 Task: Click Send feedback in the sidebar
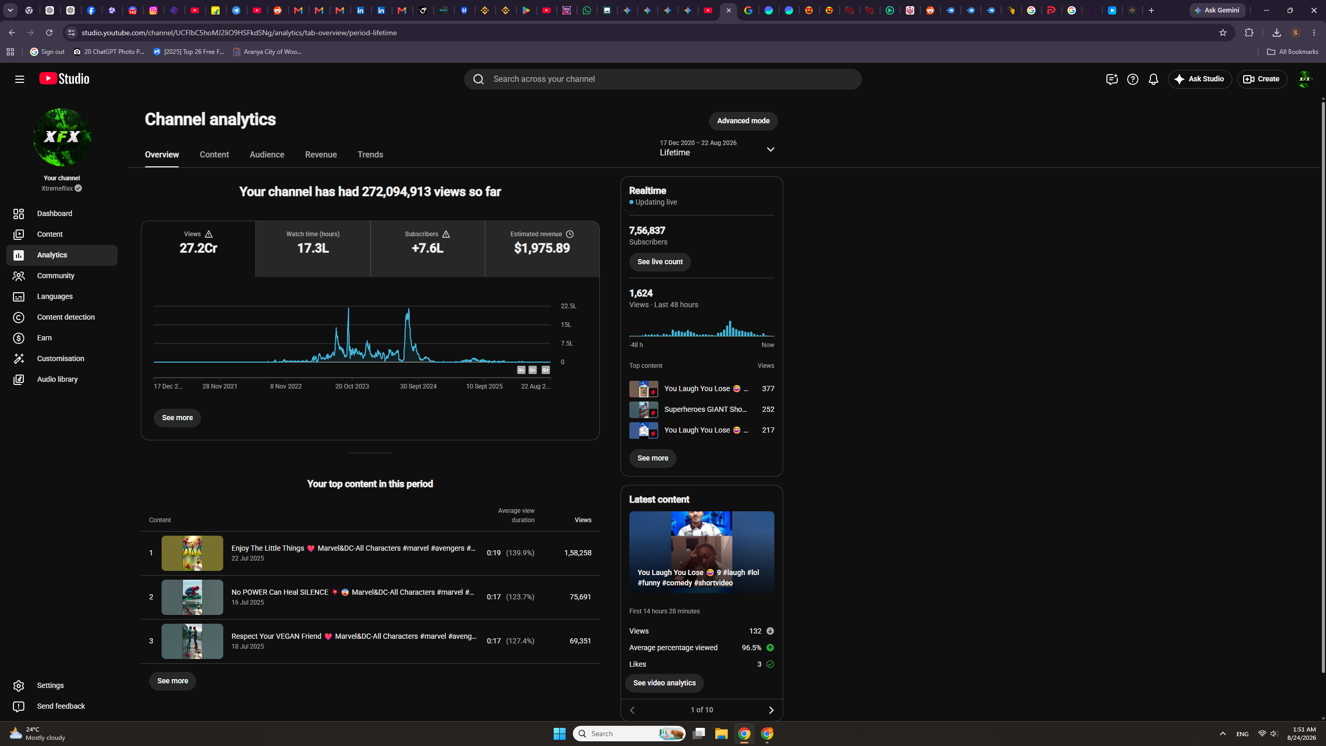click(62, 706)
